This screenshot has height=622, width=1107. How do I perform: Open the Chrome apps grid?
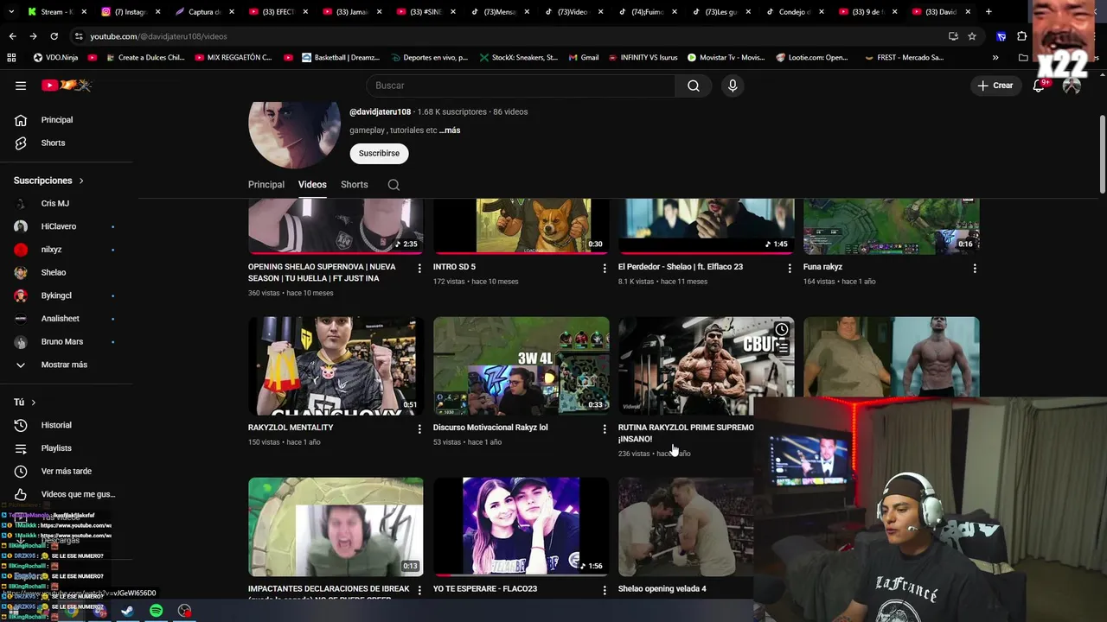(11, 58)
